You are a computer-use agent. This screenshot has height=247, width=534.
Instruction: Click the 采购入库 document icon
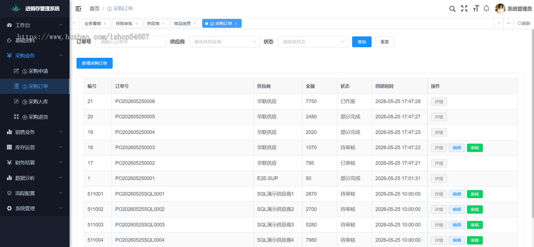pos(16,102)
